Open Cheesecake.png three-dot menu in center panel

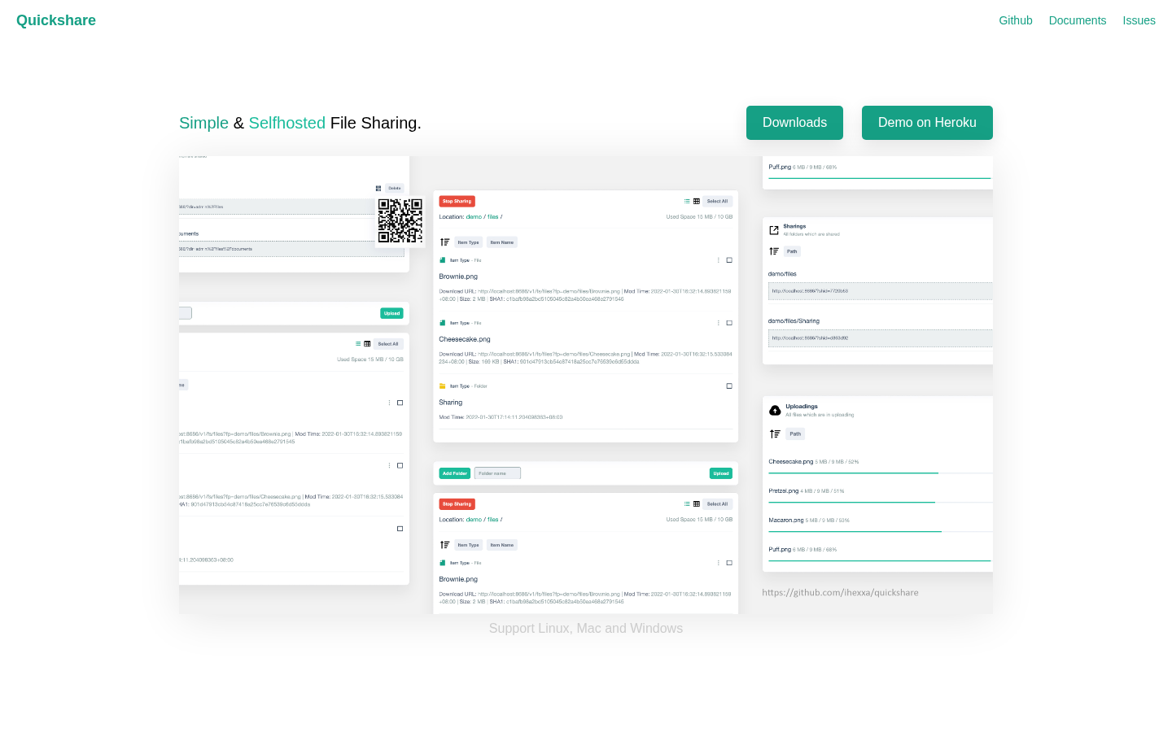pyautogui.click(x=718, y=323)
